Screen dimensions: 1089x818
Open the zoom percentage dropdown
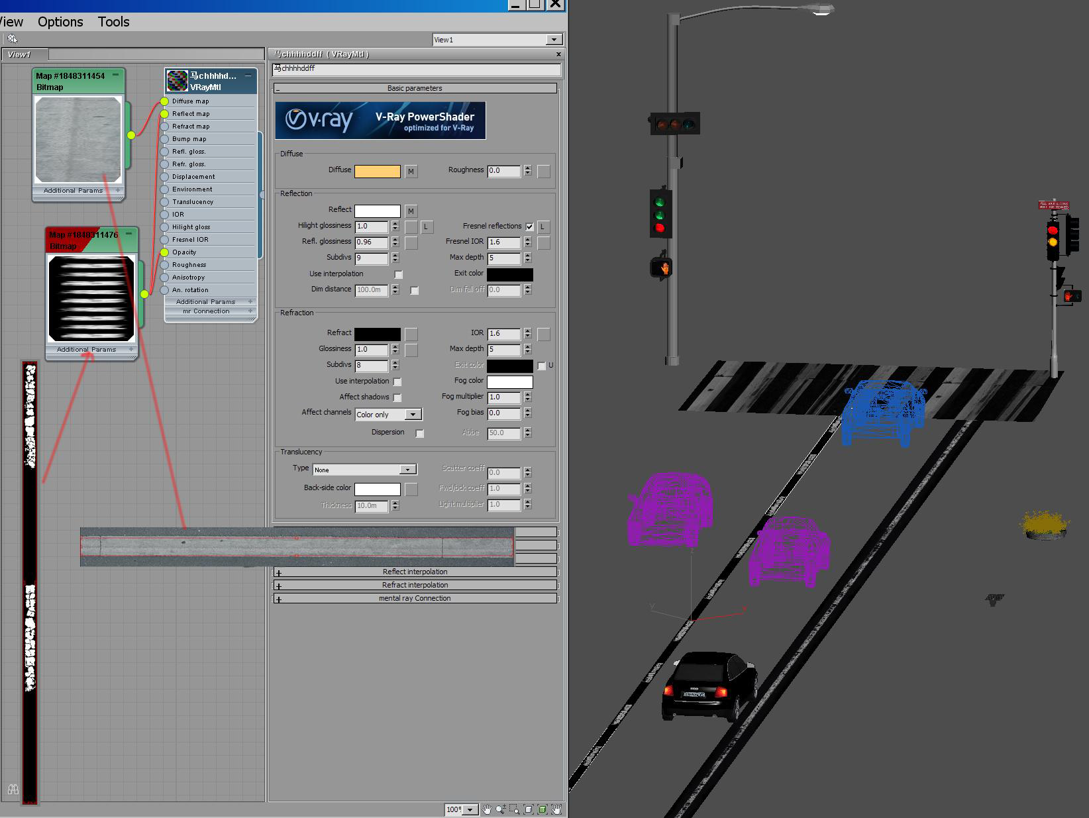pyautogui.click(x=470, y=809)
